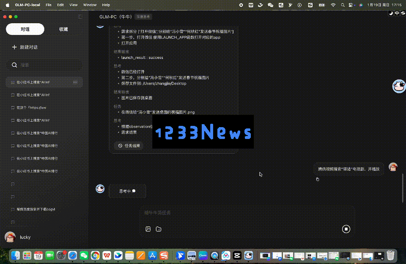Click the battery status icon
This screenshot has width=406, height=264.
321,5
